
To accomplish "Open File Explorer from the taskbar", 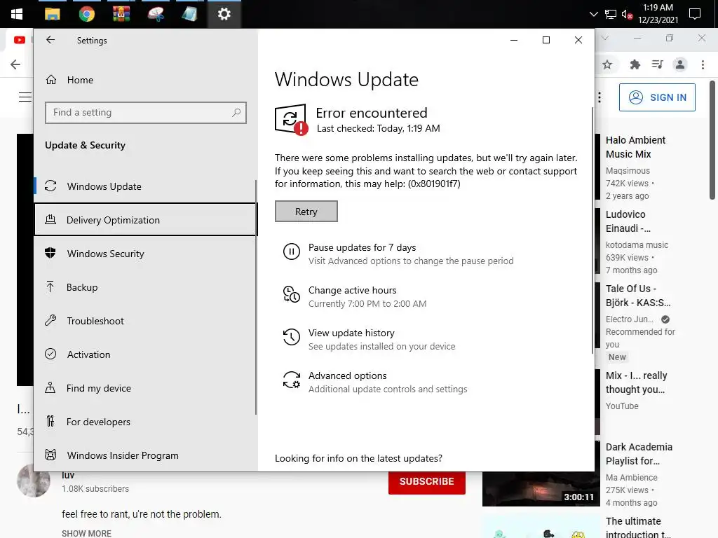I will 52,14.
